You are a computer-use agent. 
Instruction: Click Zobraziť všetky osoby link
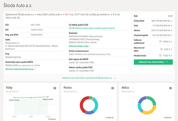pos(79,46)
